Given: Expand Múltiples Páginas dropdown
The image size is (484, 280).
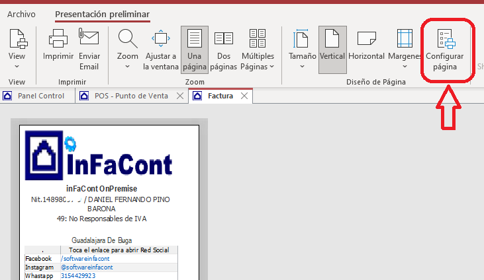Looking at the screenshot, I should tap(258, 48).
